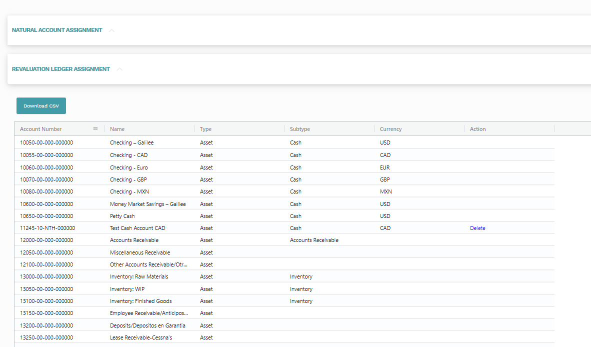Viewport: 591px width, 347px height.
Task: Open the Account Number column menu icon
Action: (95, 129)
